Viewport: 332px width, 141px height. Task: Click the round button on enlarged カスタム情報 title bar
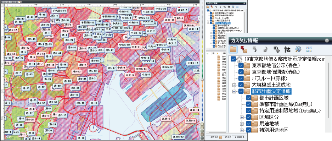pyautogui.click(x=327, y=40)
